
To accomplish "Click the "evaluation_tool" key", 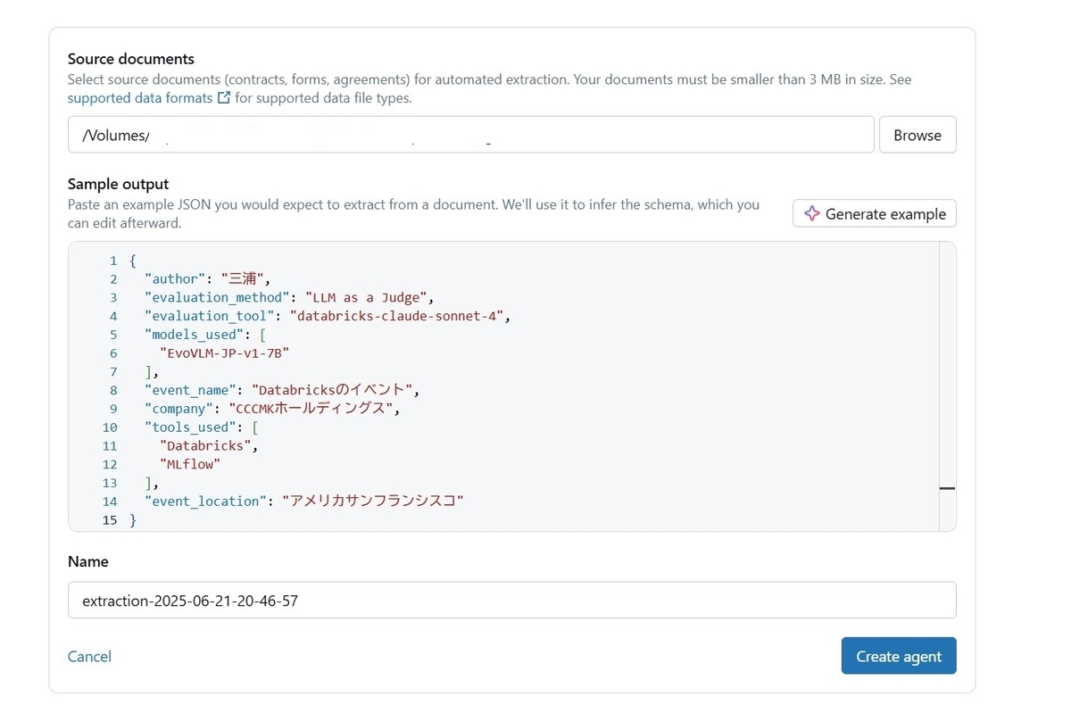I will (x=210, y=316).
